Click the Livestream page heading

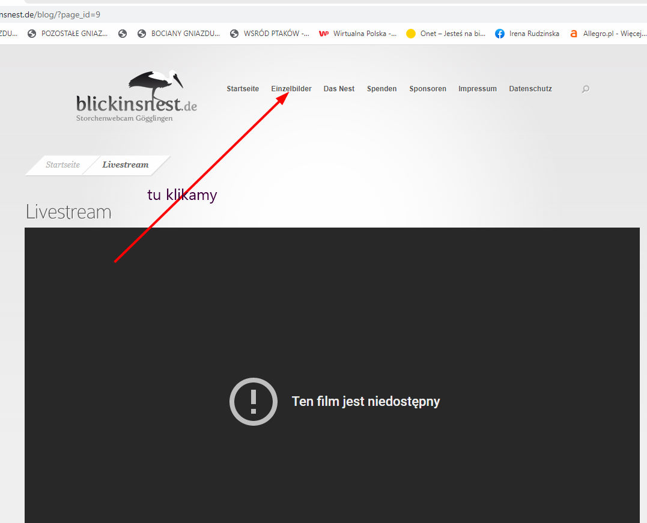pyautogui.click(x=68, y=212)
